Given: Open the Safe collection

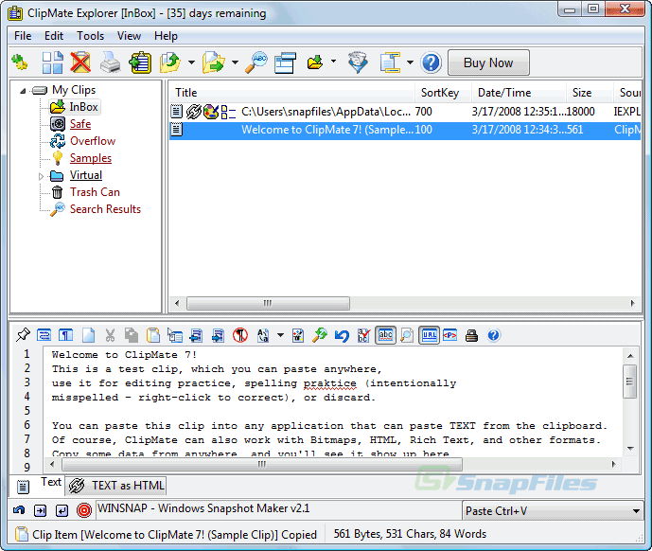Looking at the screenshot, I should tap(80, 124).
